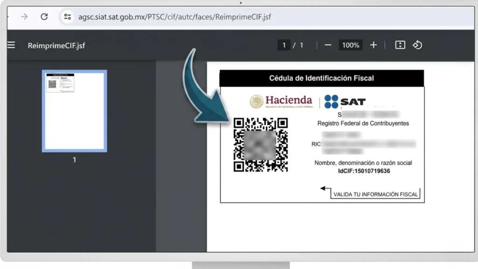
Task: Open site information icon in address bar
Action: [67, 17]
